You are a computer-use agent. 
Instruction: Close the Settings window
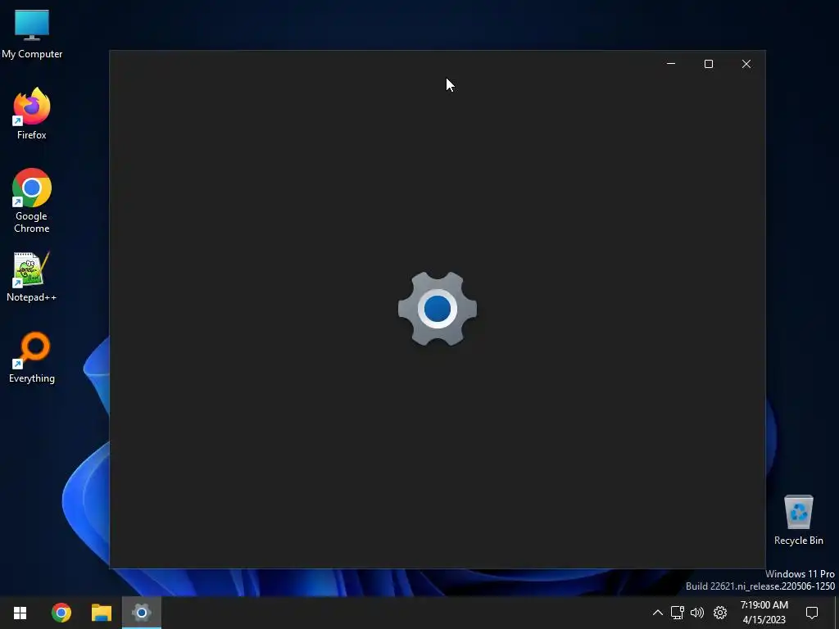[746, 64]
